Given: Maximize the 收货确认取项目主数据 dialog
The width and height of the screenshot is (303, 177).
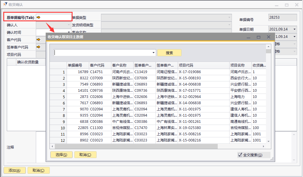Looking at the screenshot, I should coord(258,37).
